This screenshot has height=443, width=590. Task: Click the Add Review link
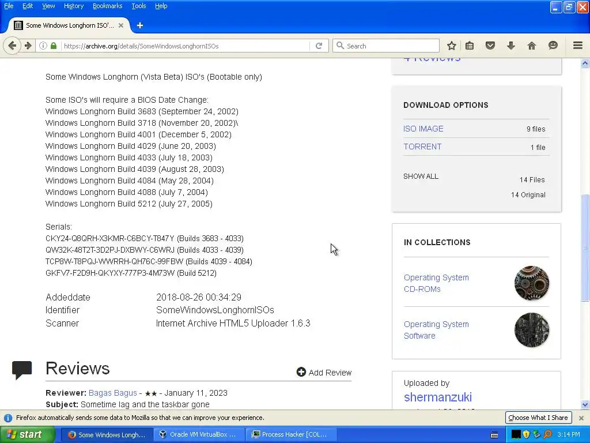(x=330, y=373)
